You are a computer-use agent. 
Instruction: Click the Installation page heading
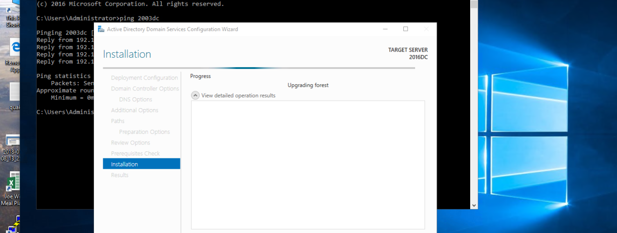point(127,54)
